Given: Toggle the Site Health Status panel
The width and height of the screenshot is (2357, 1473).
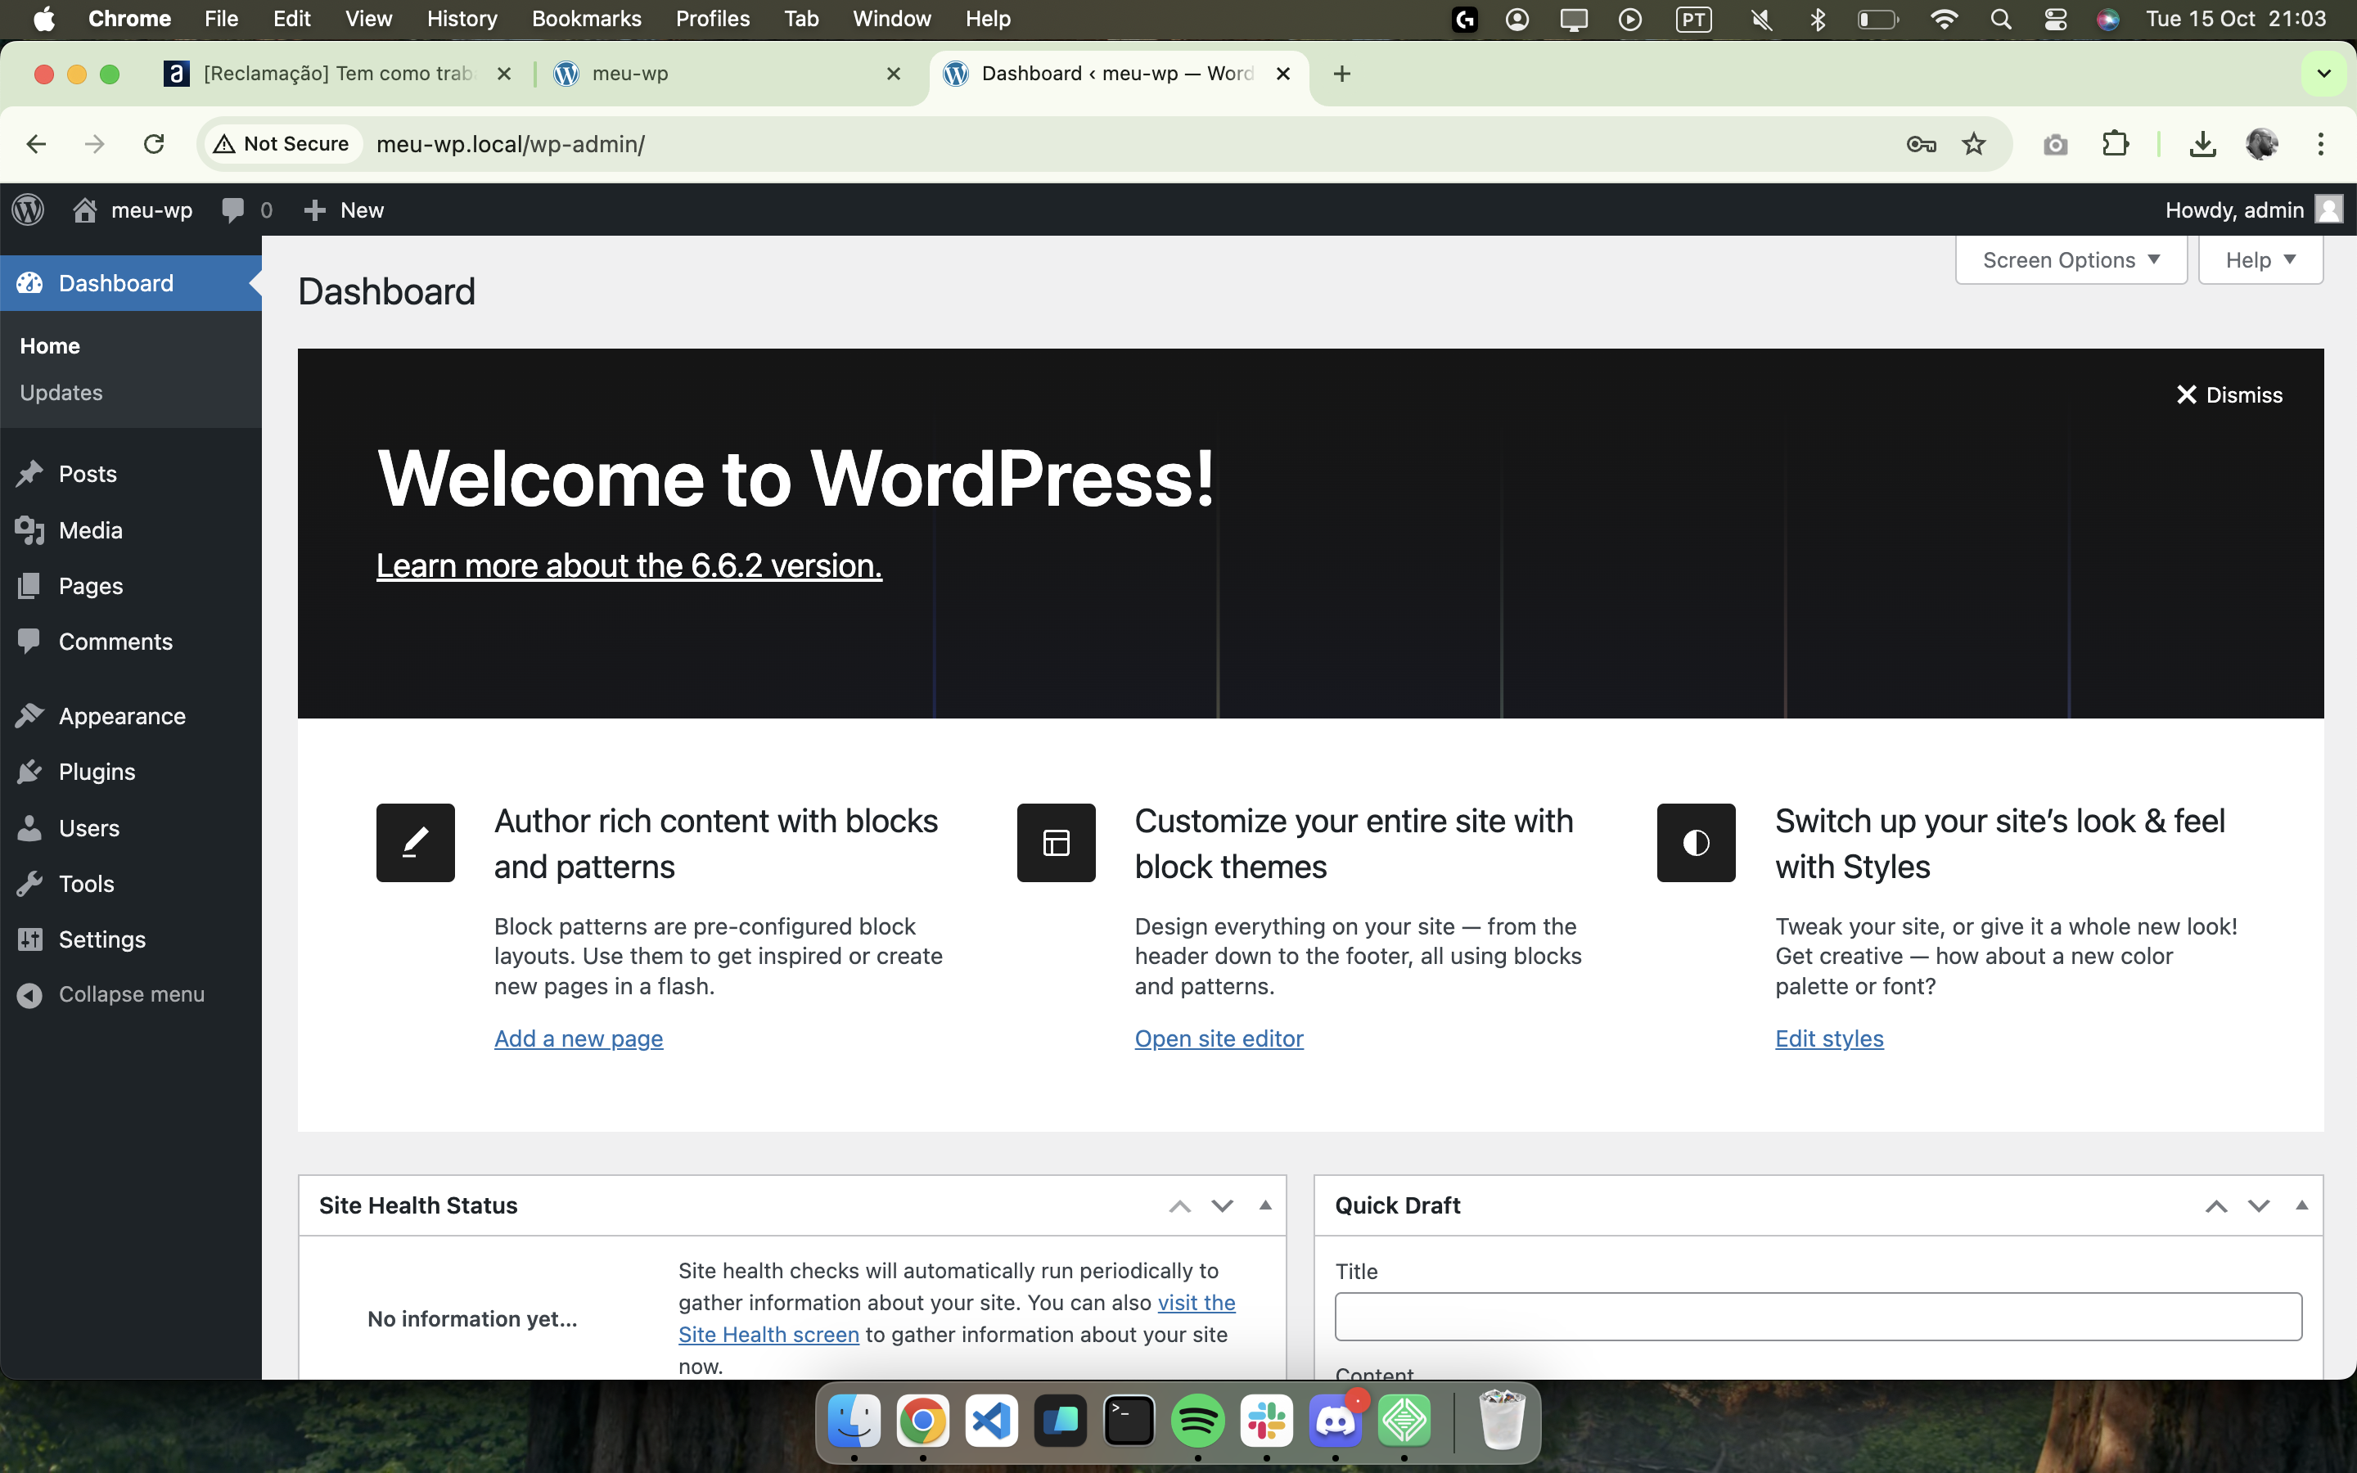Looking at the screenshot, I should 1265,1205.
